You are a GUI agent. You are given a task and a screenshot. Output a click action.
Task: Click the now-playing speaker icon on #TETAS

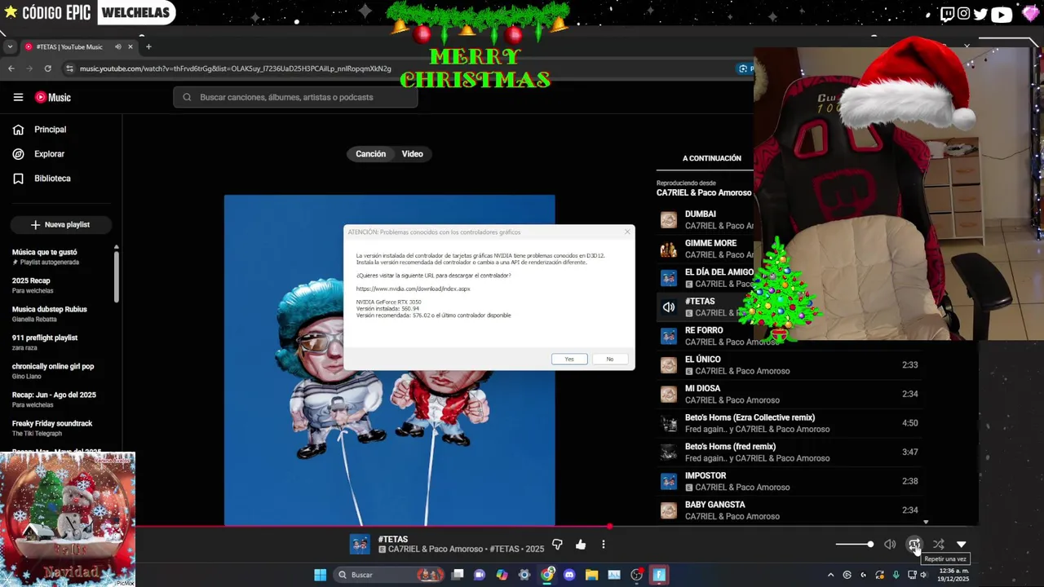pyautogui.click(x=669, y=307)
